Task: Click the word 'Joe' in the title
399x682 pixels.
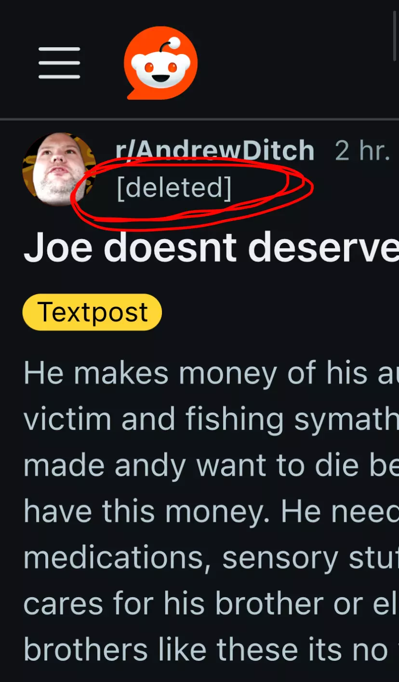Action: click(59, 248)
